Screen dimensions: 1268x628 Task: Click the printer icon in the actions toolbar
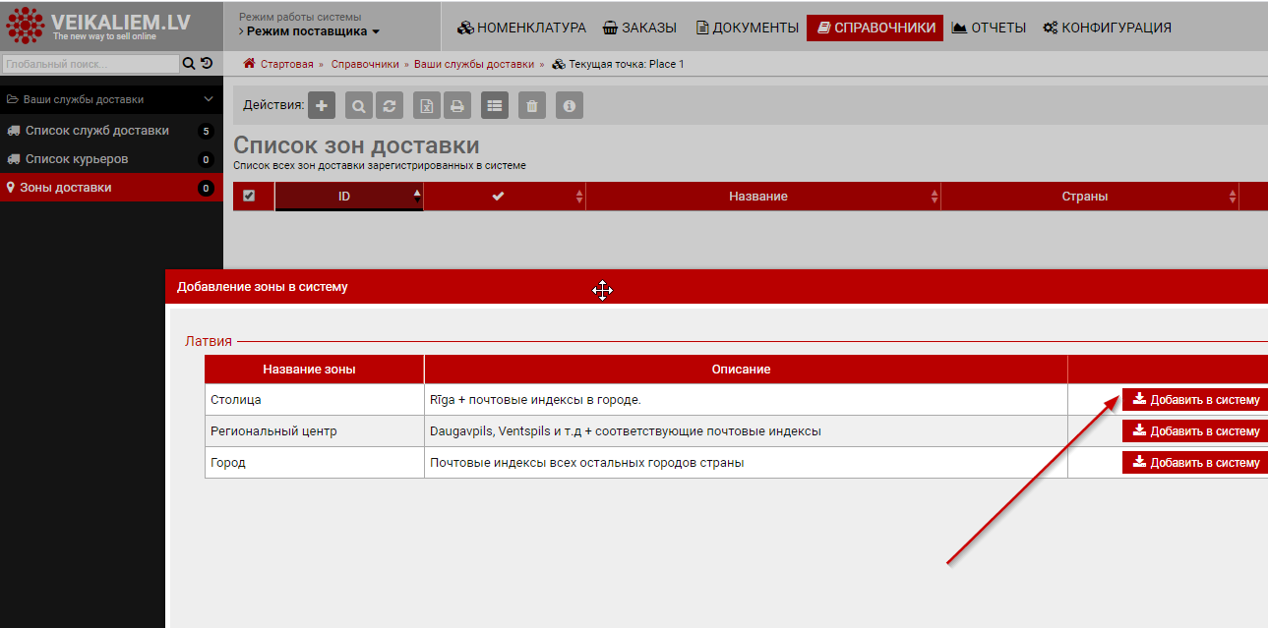[x=457, y=106]
